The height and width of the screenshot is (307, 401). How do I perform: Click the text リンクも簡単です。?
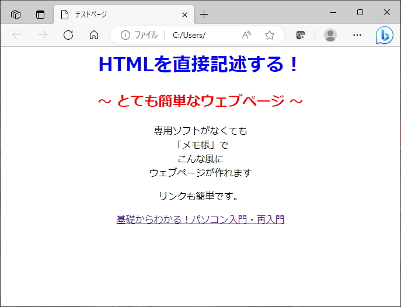coord(198,196)
